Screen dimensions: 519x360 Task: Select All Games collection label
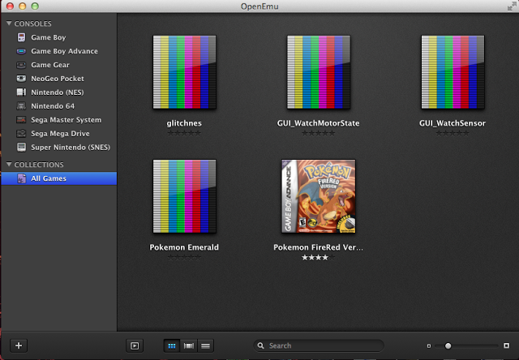[49, 178]
